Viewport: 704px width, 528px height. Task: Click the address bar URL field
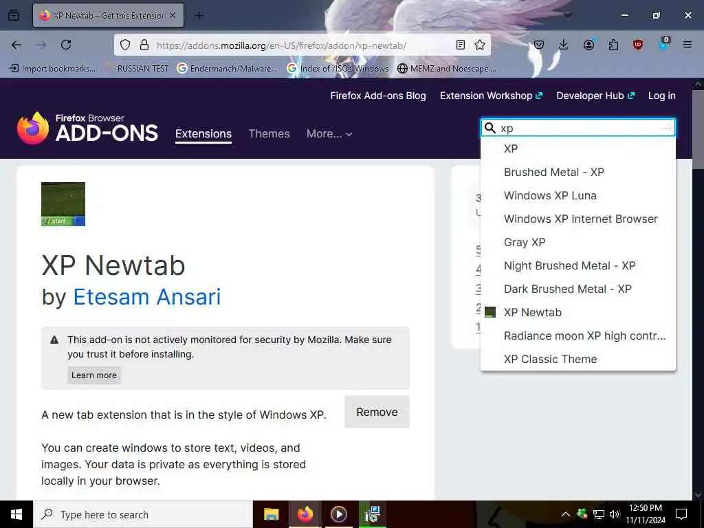[x=301, y=45]
